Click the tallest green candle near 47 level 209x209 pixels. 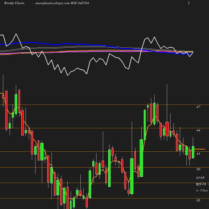pyautogui.click(x=154, y=114)
